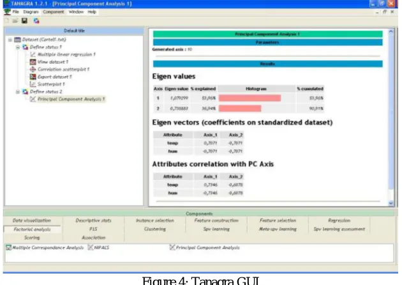Click the Default title header of diagram panel
This screenshot has height=285, width=402.
click(x=74, y=31)
